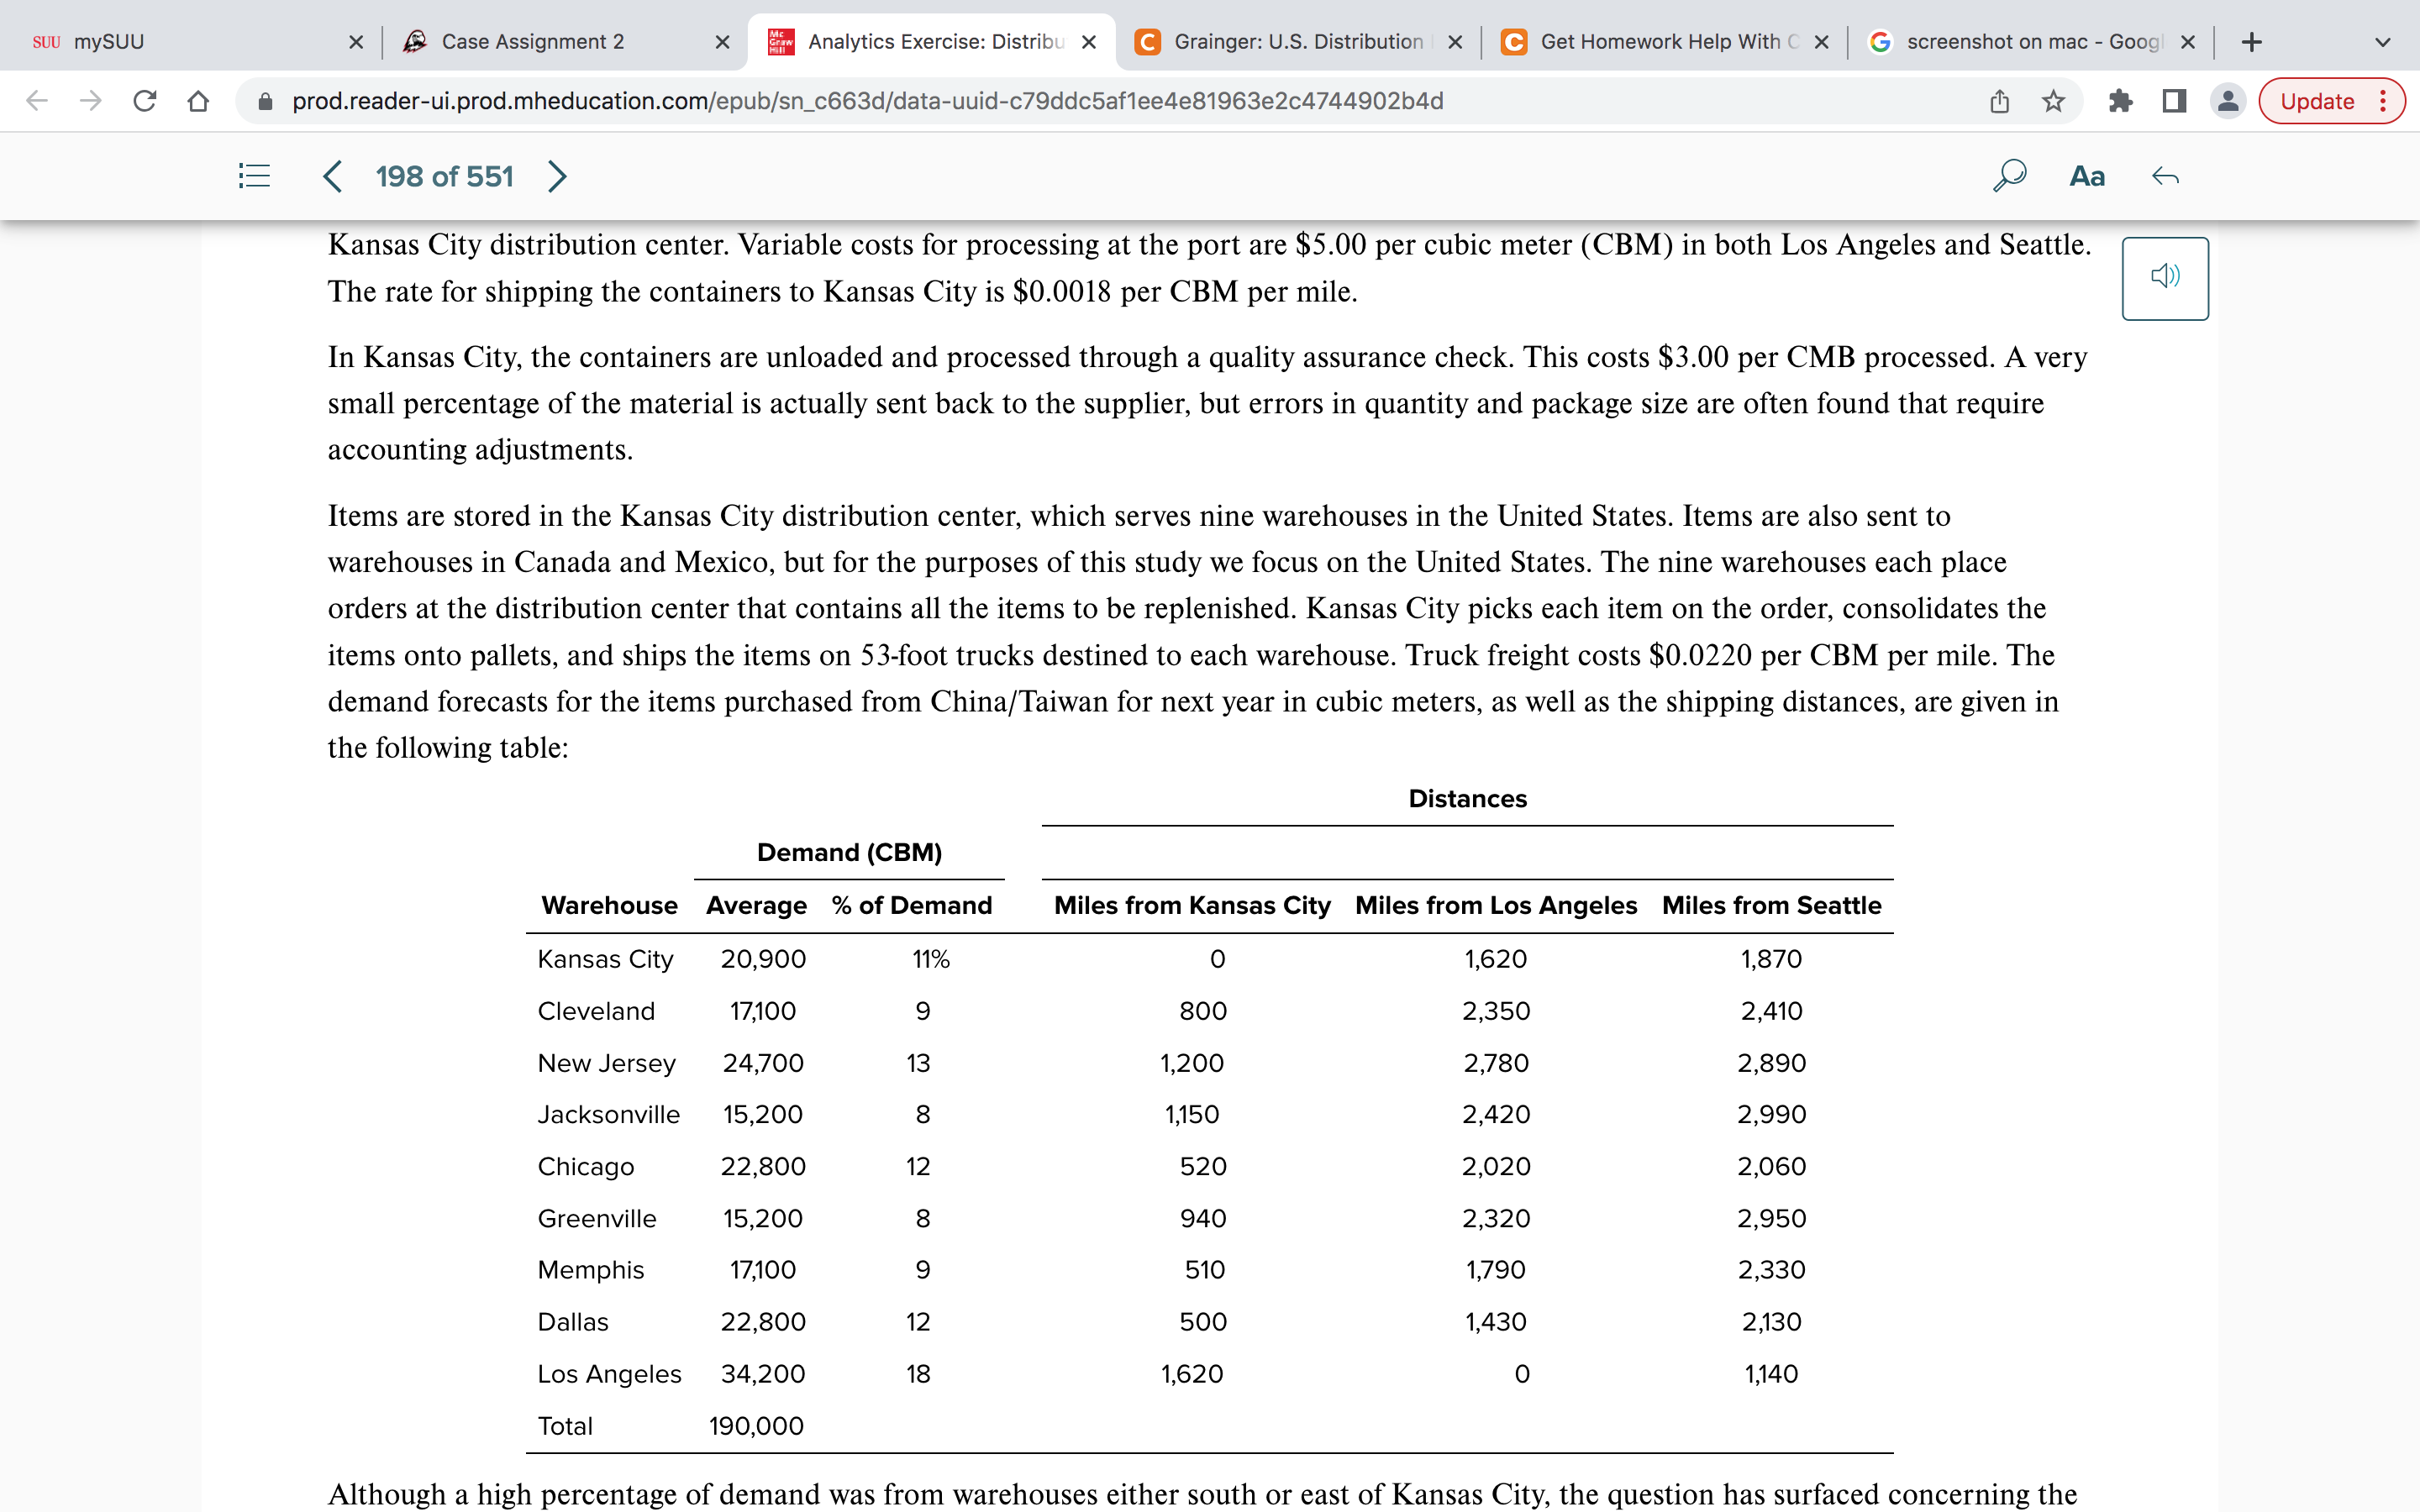Open the Chrome profile icon
This screenshot has width=2420, height=1512.
tap(2229, 100)
